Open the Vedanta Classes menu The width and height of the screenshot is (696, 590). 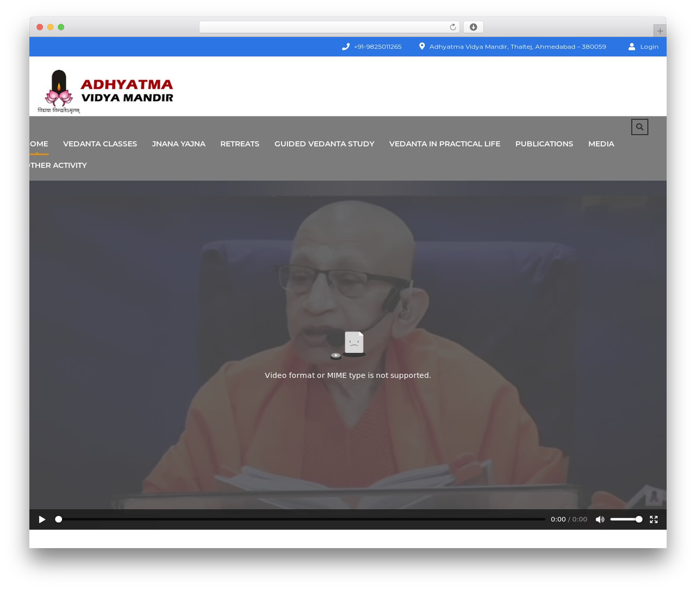click(x=100, y=144)
